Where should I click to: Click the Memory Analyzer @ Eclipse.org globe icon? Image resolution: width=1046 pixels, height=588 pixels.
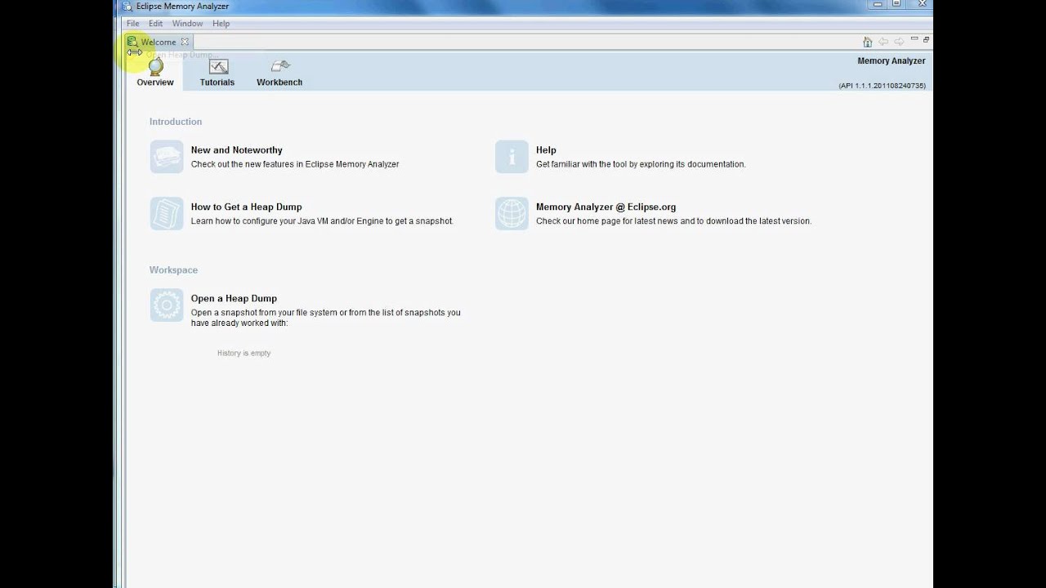512,214
